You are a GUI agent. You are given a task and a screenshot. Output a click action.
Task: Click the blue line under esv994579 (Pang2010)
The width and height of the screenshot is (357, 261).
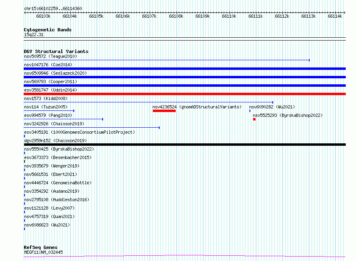[63, 119]
